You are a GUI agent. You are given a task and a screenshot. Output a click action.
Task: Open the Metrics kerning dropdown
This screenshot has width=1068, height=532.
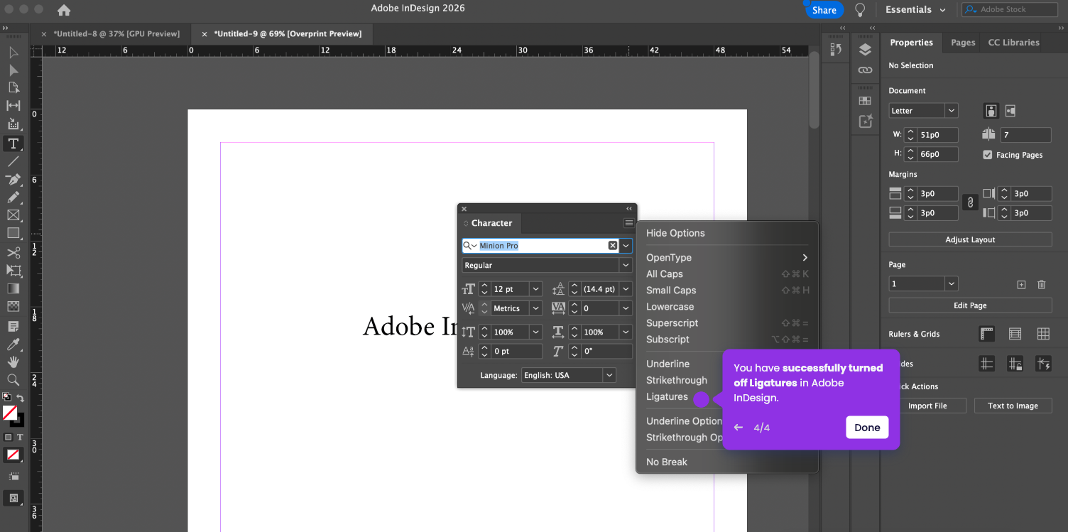coord(536,308)
